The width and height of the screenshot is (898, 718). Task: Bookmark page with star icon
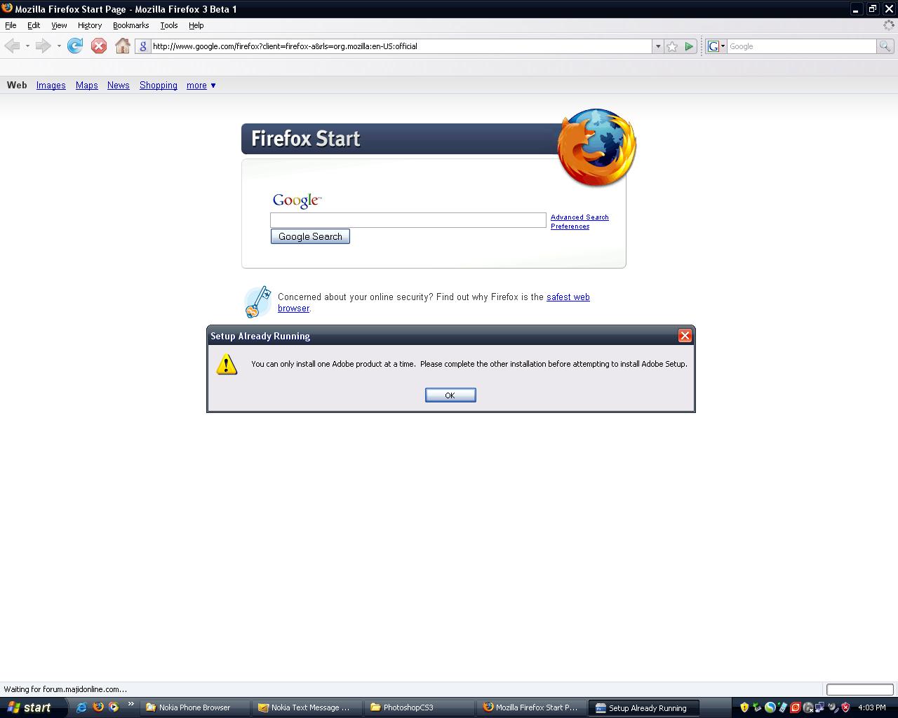(672, 46)
